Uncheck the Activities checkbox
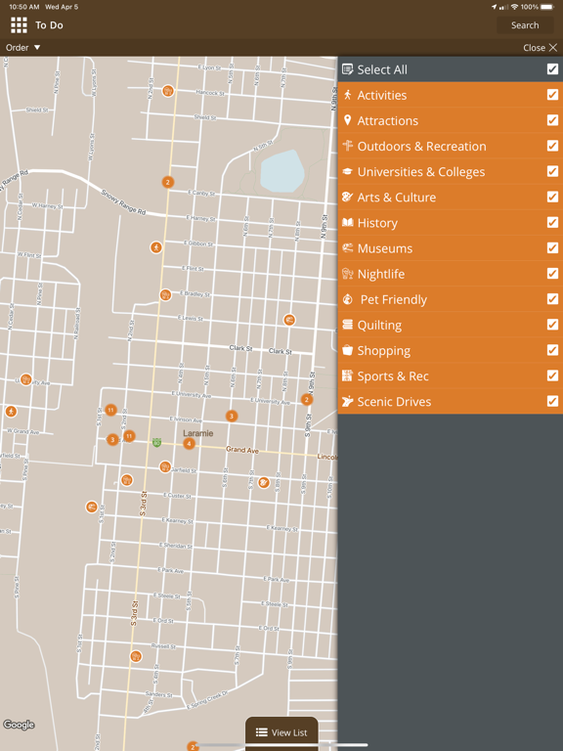The height and width of the screenshot is (751, 563). [x=552, y=95]
